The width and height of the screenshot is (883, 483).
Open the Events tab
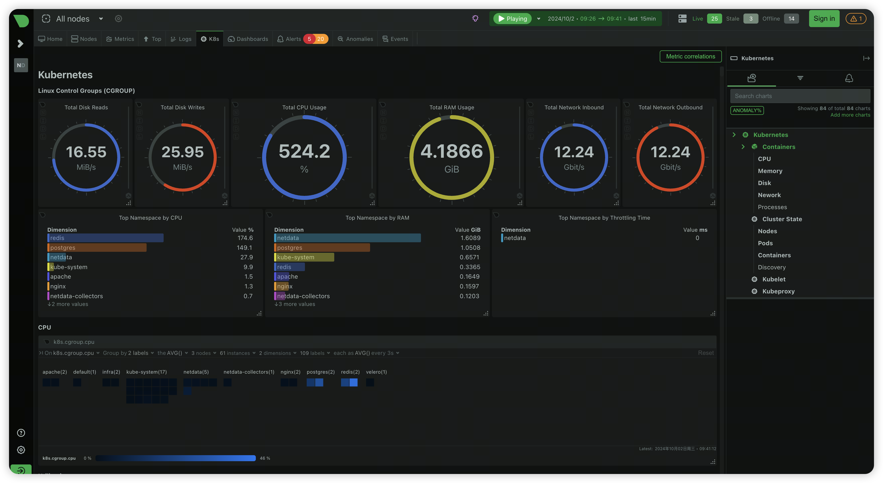click(395, 39)
